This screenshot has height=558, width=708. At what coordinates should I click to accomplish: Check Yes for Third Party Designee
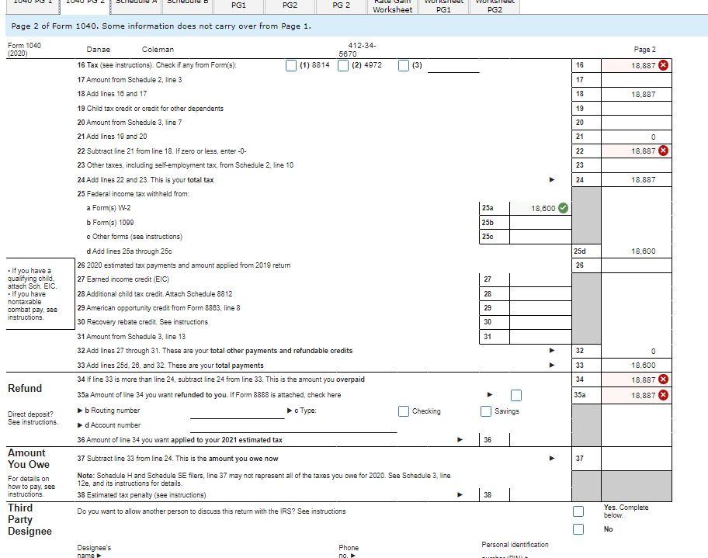[578, 511]
